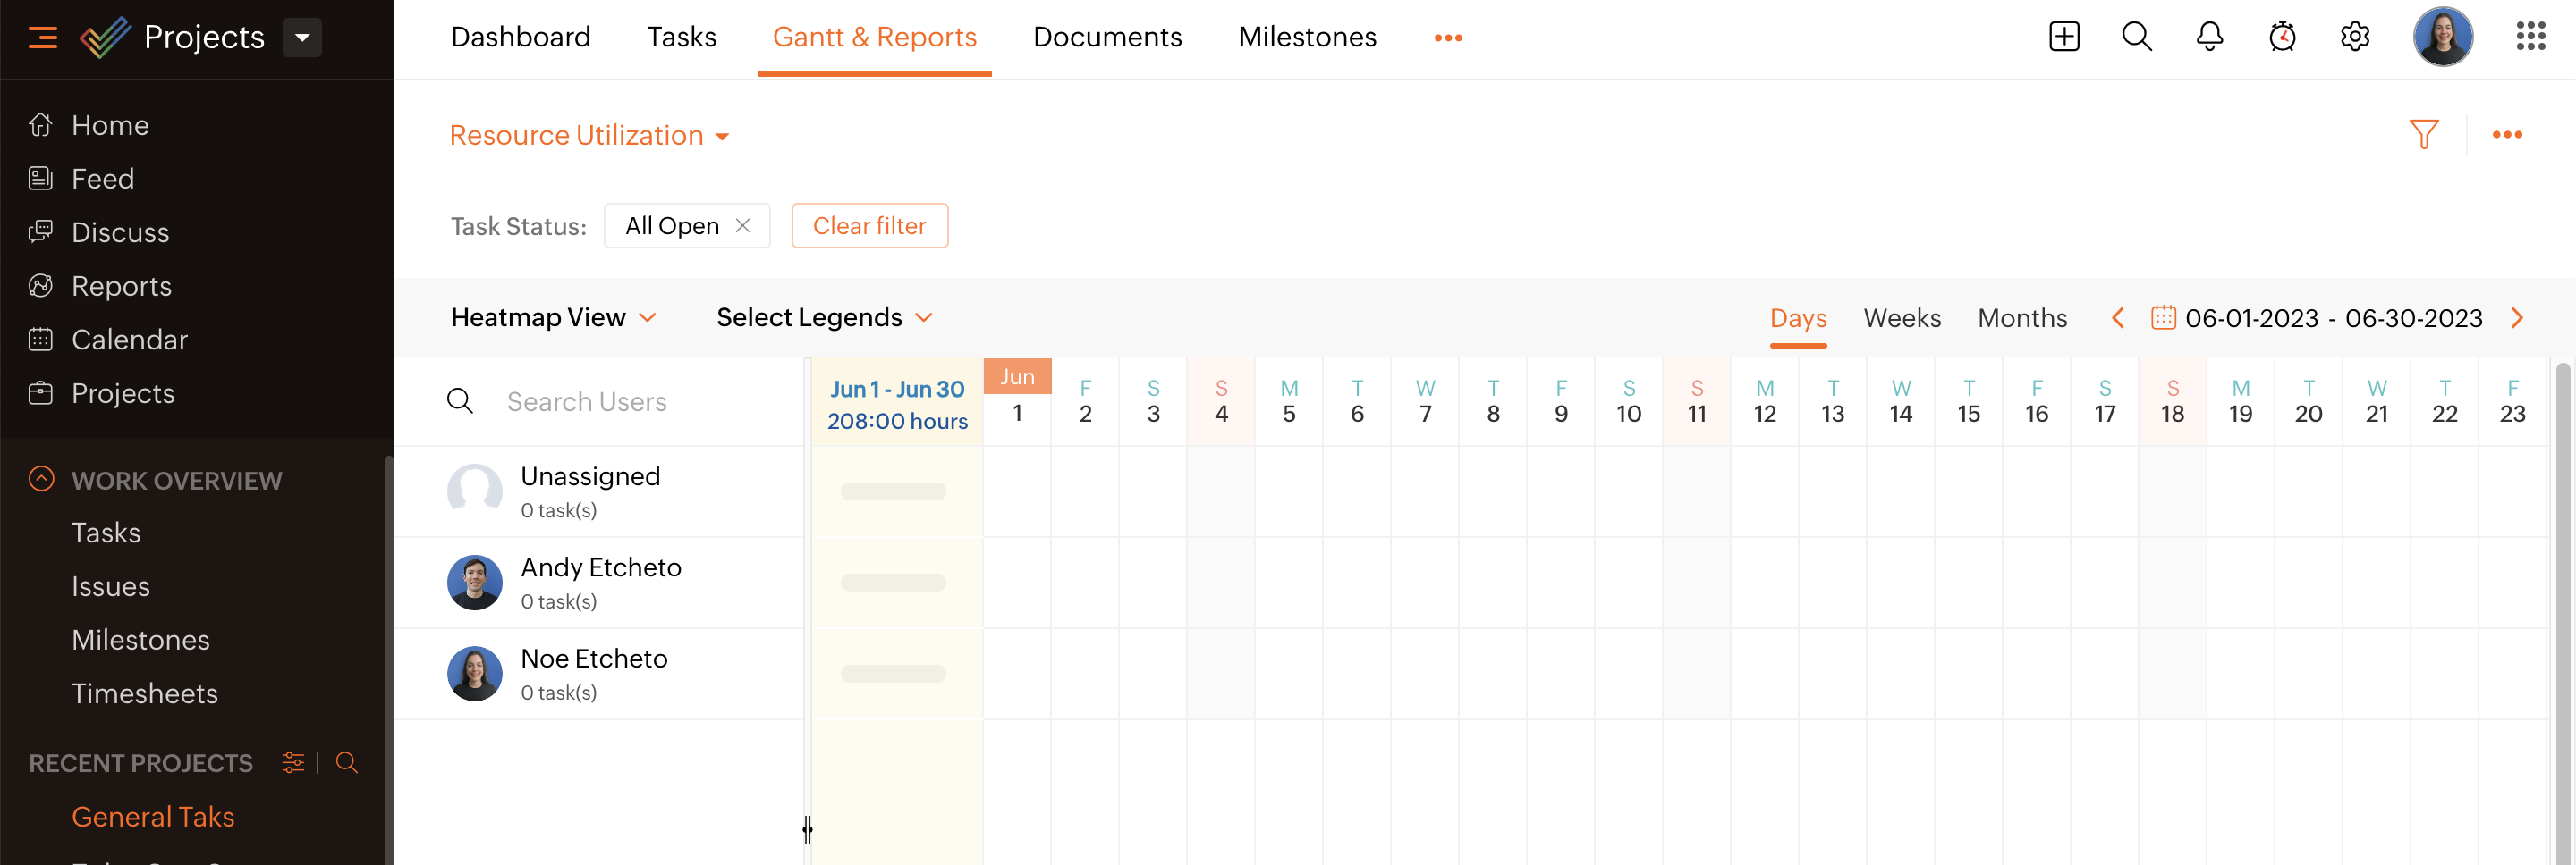Screen dimensions: 2576x865
Task: Open Milestones under Work Overview
Action: pyautogui.click(x=141, y=640)
